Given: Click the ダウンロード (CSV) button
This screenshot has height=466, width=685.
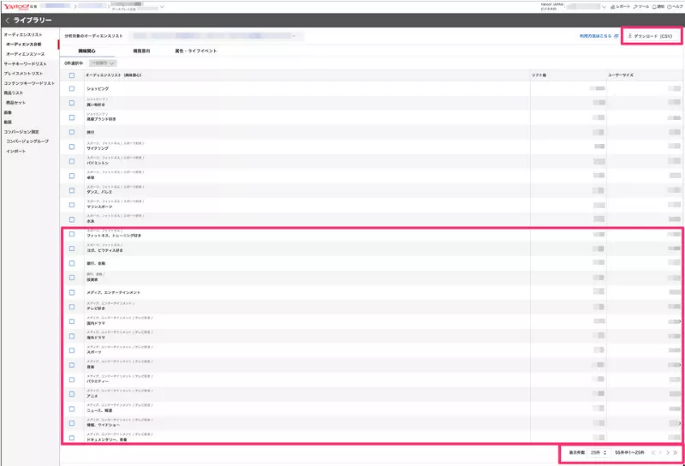Looking at the screenshot, I should coord(652,36).
